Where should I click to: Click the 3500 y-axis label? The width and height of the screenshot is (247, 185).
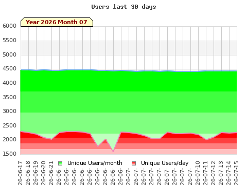coord(9,97)
